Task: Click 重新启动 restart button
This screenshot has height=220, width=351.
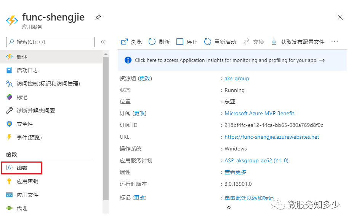Action: click(x=220, y=42)
